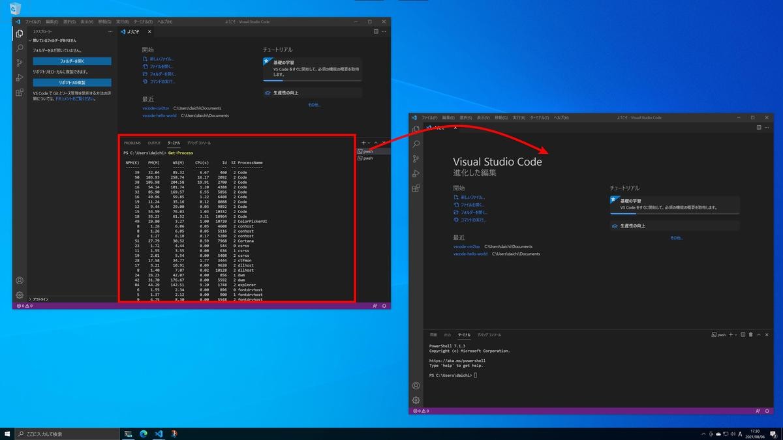This screenshot has width=783, height=440.
Task: Kill terminal with trash icon in right window
Action: (x=751, y=334)
